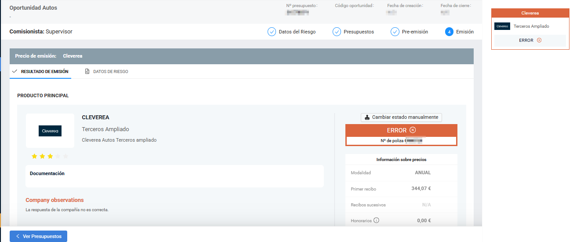Click the Cleverea header in side card
Viewport: 573px width, 242px height.
(x=530, y=13)
